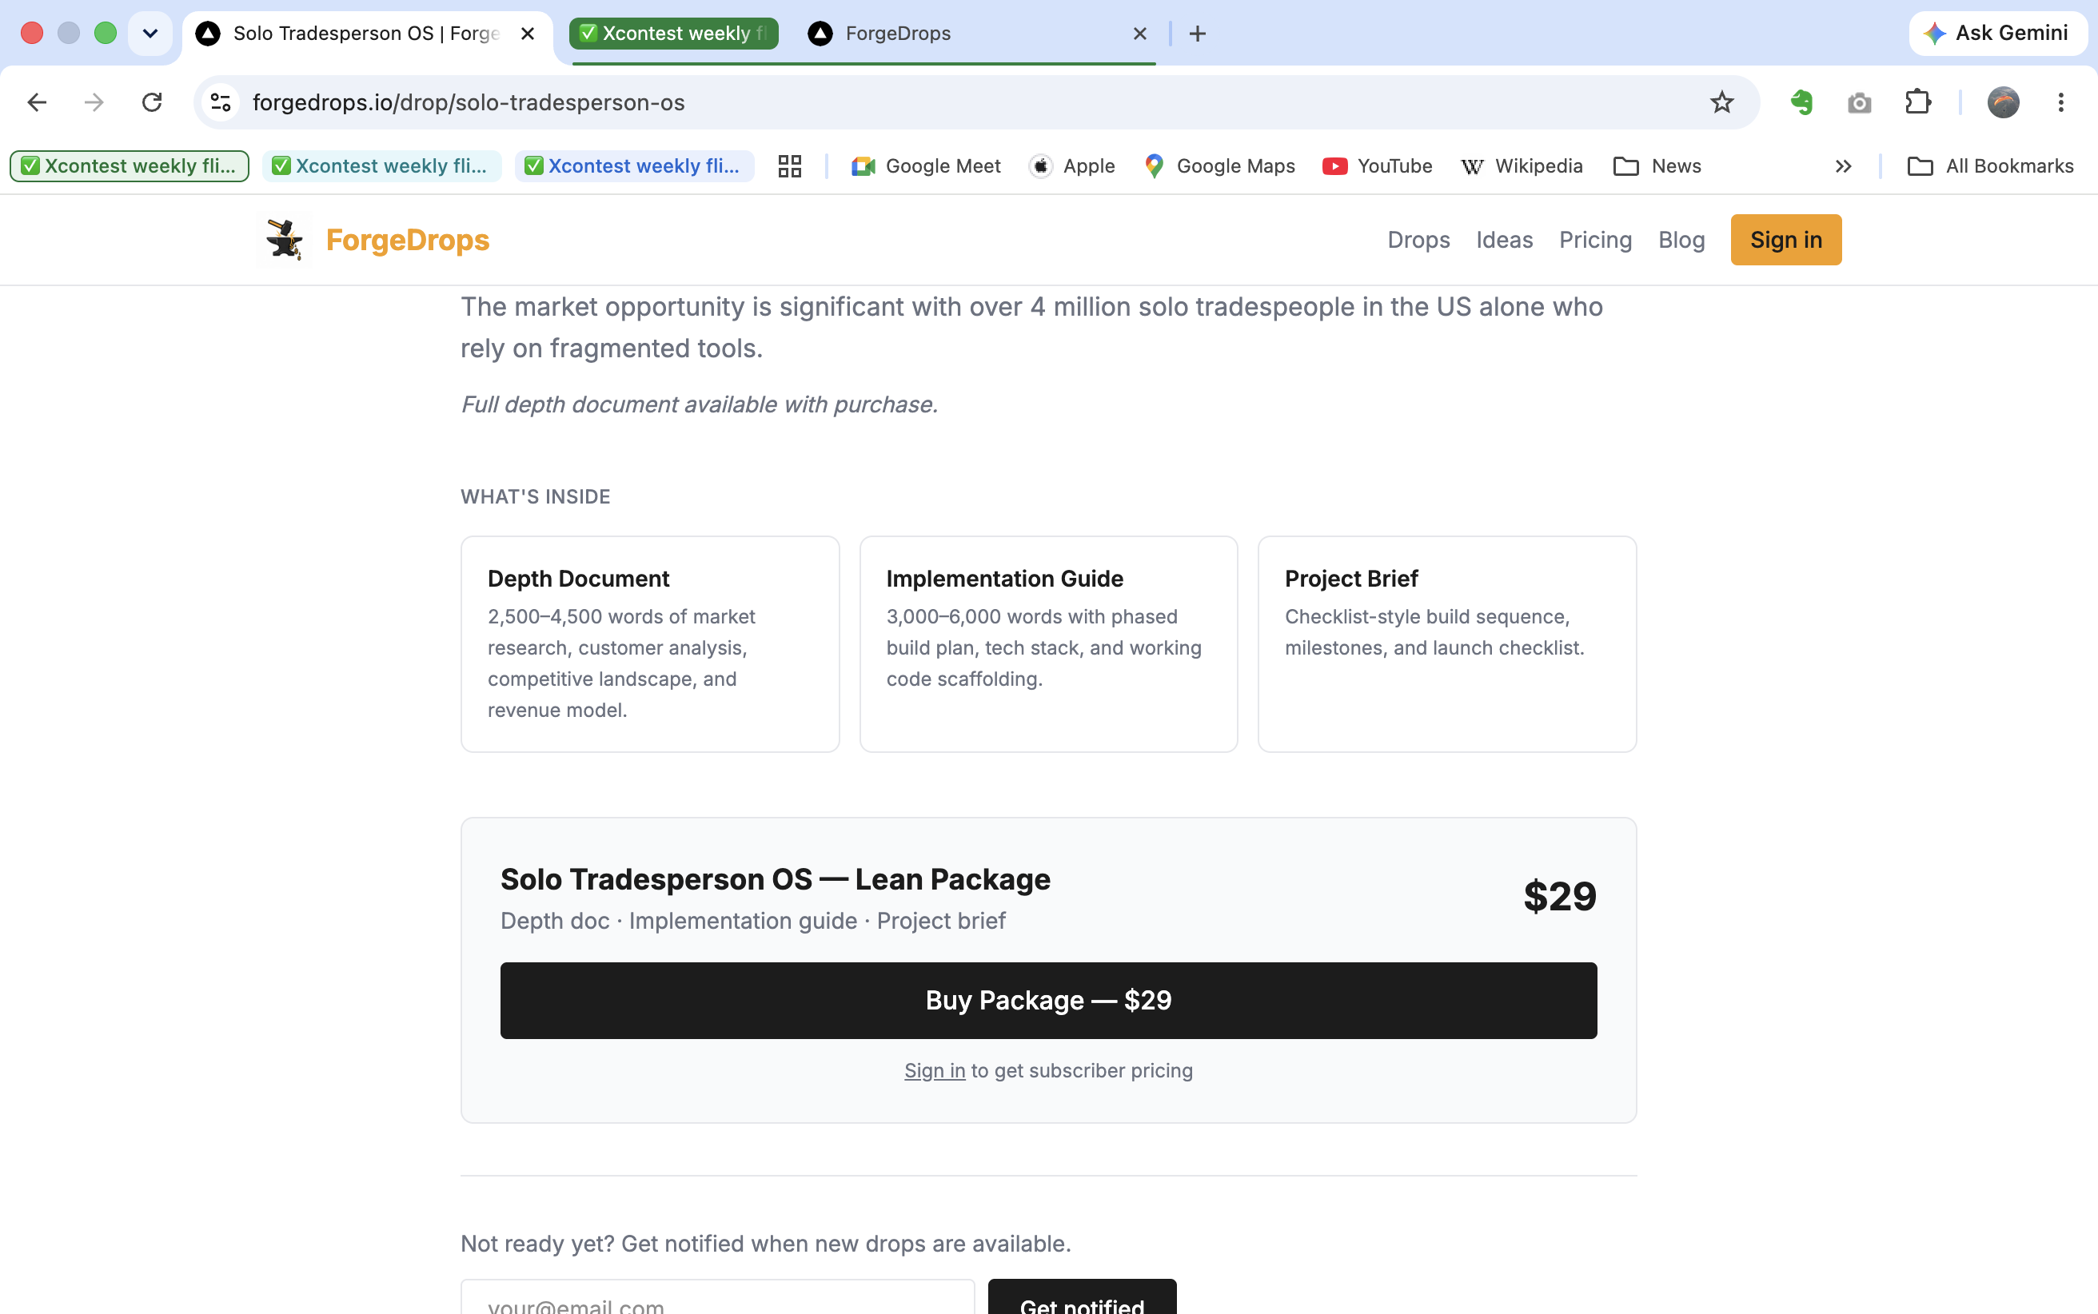
Task: Click Buy Package — $29 button
Action: coord(1048,1000)
